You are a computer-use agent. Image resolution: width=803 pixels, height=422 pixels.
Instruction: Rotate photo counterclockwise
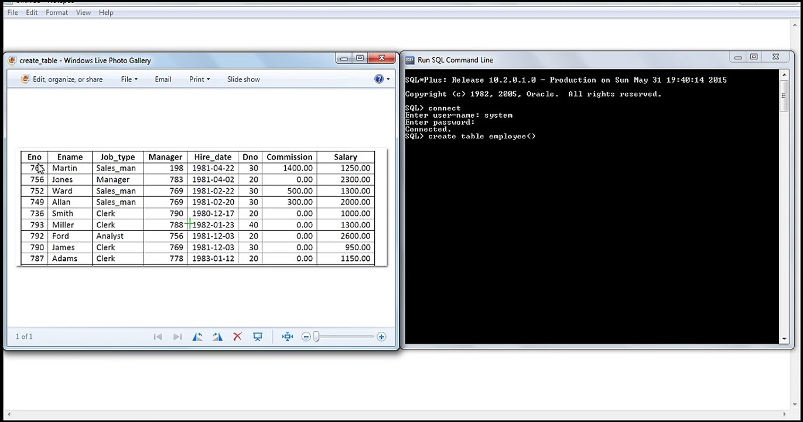tap(197, 336)
